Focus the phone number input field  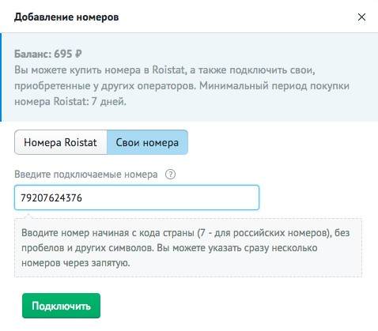137,197
